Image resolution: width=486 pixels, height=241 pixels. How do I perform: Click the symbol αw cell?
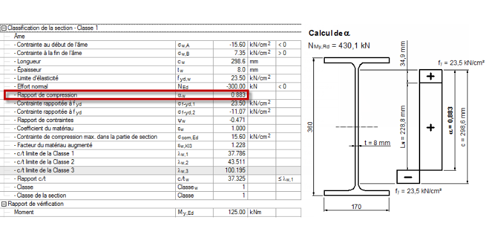point(194,95)
